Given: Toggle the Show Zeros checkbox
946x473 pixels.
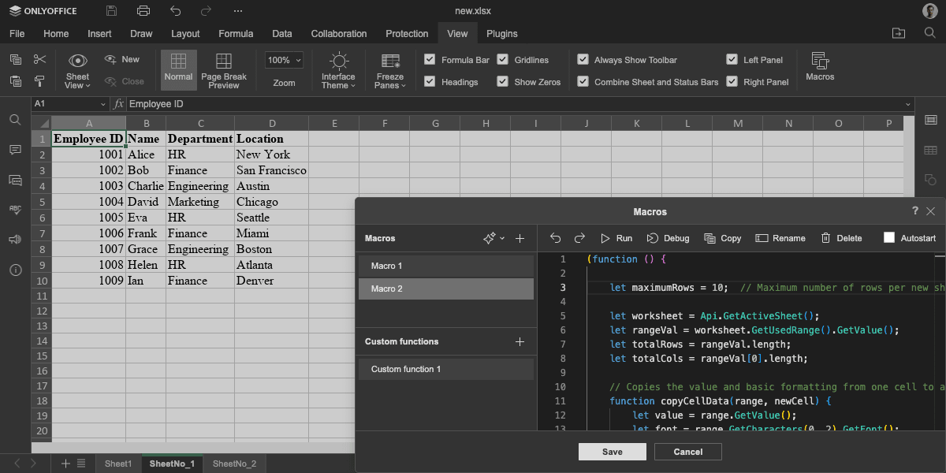Looking at the screenshot, I should (502, 81).
